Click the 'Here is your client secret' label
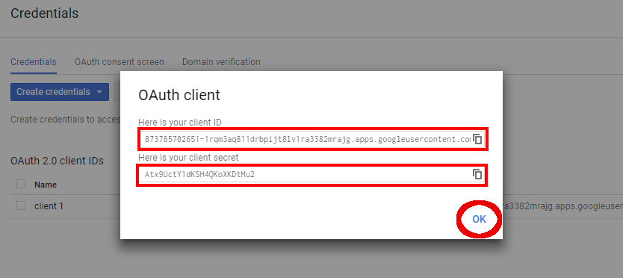623x278 pixels. (188, 158)
